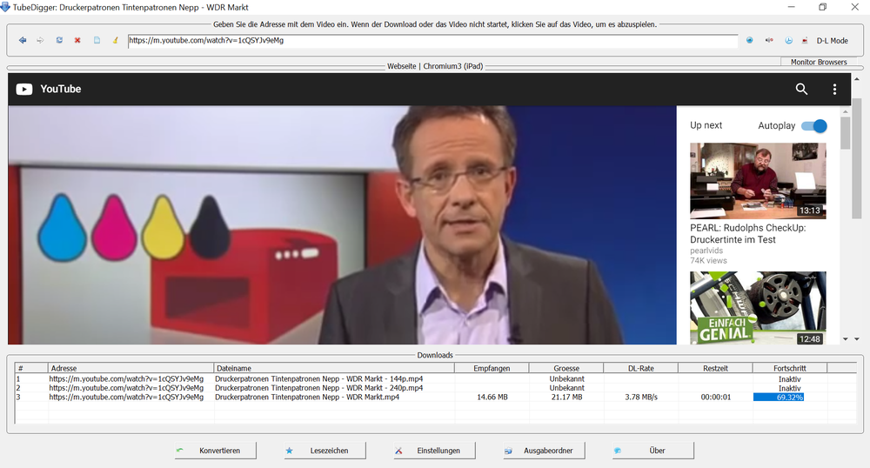The image size is (870, 468).
Task: Click the Über about button
Action: tap(653, 451)
